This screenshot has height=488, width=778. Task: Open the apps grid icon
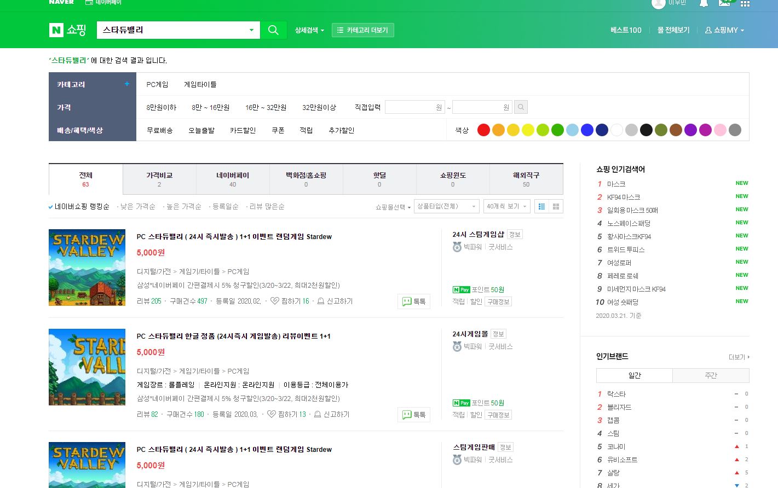pos(745,3)
